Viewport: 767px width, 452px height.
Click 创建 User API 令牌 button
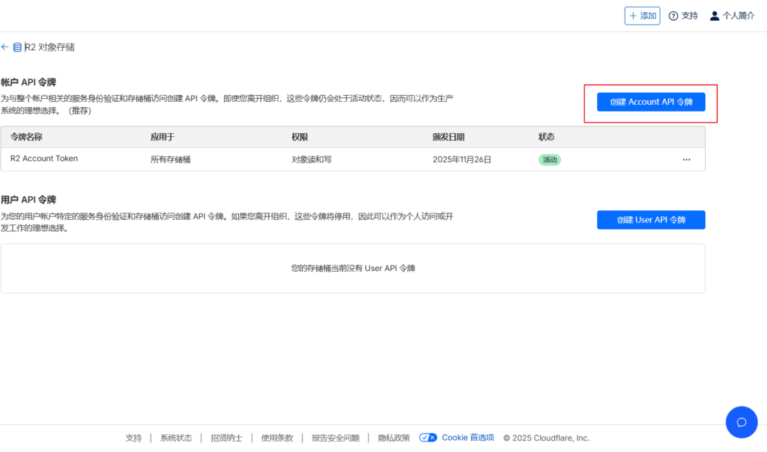[650, 220]
